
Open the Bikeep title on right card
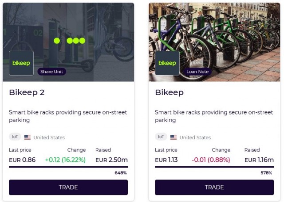[169, 93]
